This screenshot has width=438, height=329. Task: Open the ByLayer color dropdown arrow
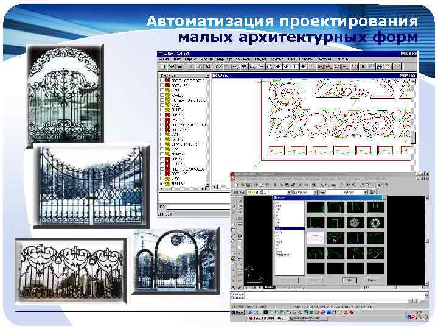(315, 193)
